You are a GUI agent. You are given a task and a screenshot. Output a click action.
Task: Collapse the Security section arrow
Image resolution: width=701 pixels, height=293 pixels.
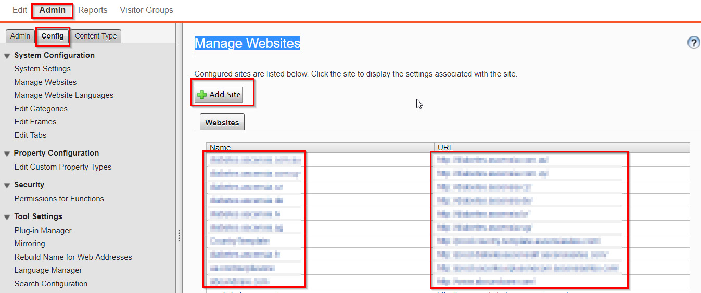click(7, 185)
